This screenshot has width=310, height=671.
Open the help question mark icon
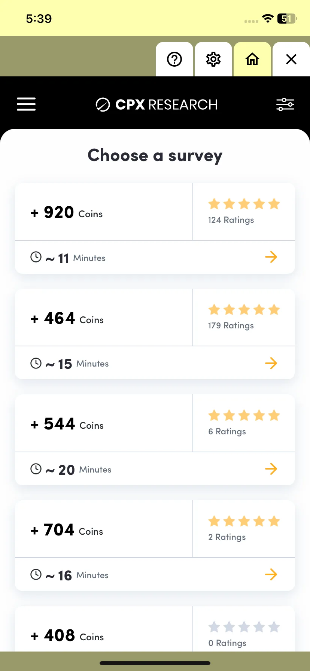[x=174, y=59]
